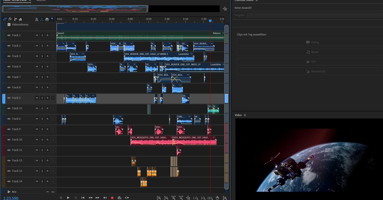
Task: Switch to the Mischer tab
Action: coord(41,1)
